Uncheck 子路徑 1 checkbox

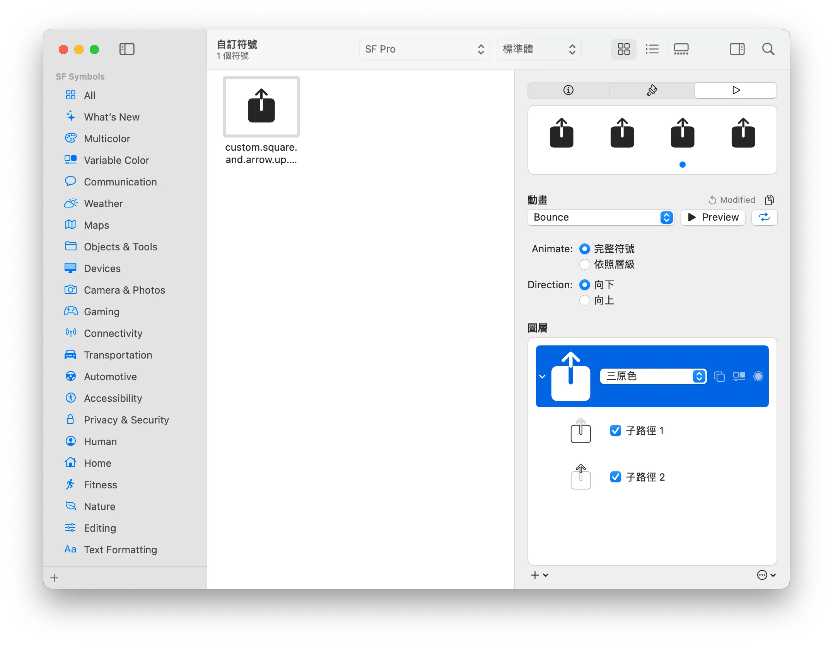[615, 430]
